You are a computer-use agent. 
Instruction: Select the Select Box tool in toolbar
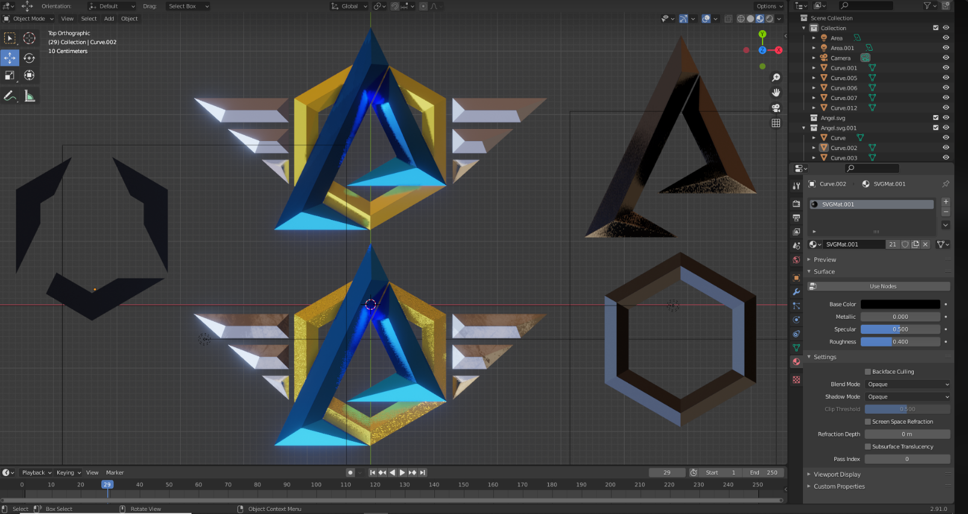coord(10,38)
